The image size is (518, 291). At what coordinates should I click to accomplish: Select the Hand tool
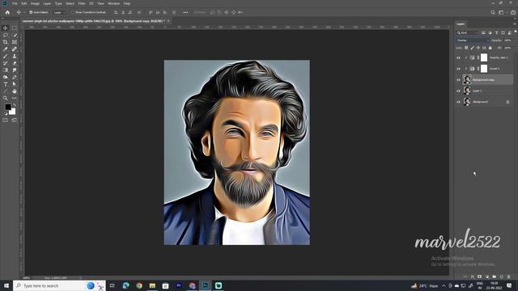click(x=15, y=91)
